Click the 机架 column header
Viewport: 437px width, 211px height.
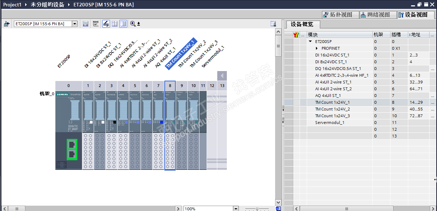381,35
